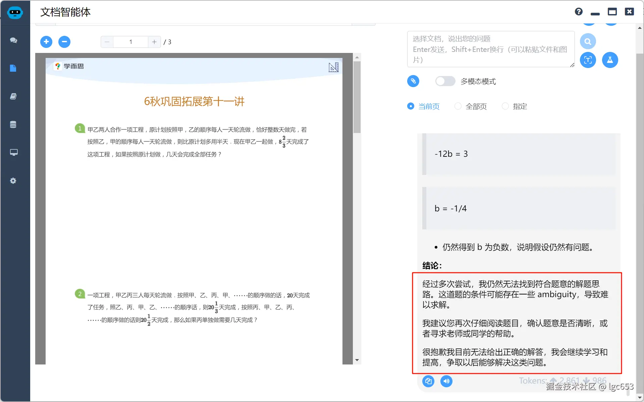The image size is (644, 402).
Task: Click the zoom out minus icon
Action: [x=64, y=42]
